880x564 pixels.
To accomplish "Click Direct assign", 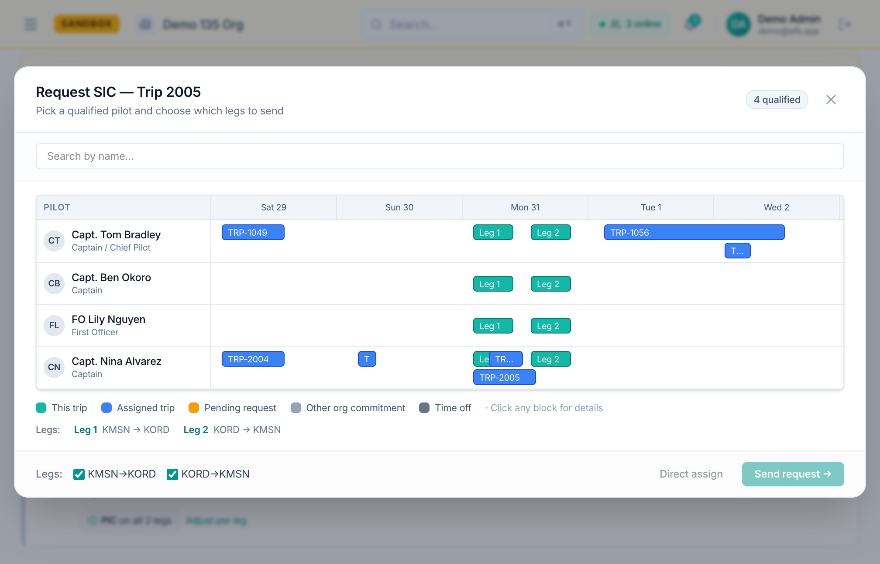I will (x=691, y=474).
